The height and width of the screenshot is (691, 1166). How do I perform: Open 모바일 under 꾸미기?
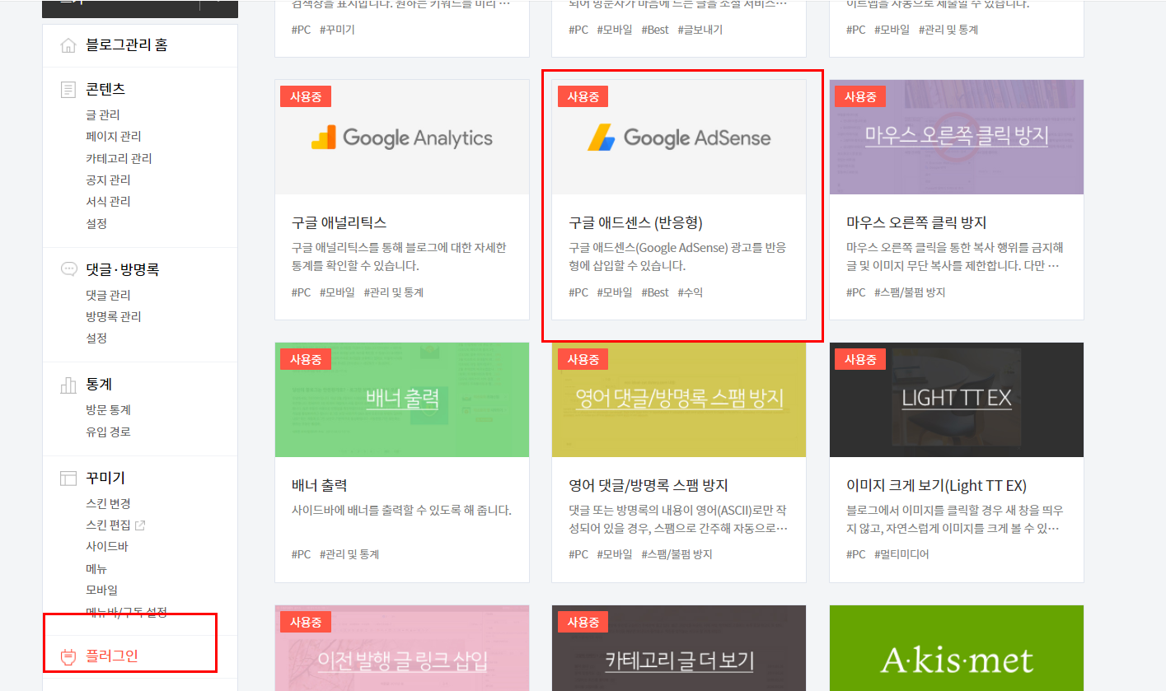tap(102, 590)
